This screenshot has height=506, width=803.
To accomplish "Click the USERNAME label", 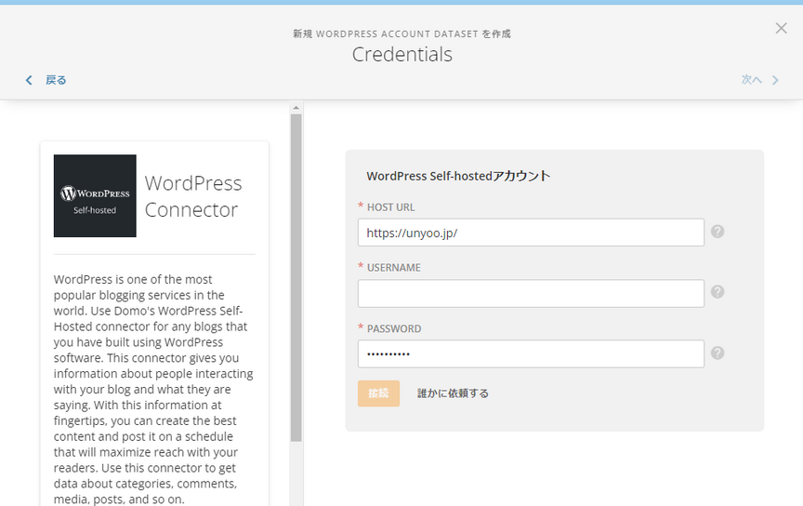I will click(394, 268).
